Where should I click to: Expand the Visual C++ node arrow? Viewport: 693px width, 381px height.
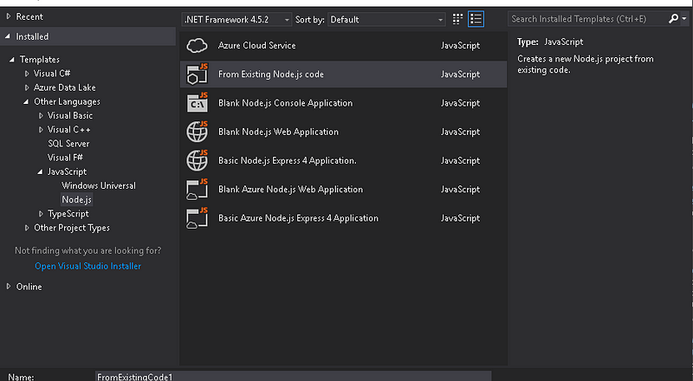(x=41, y=130)
